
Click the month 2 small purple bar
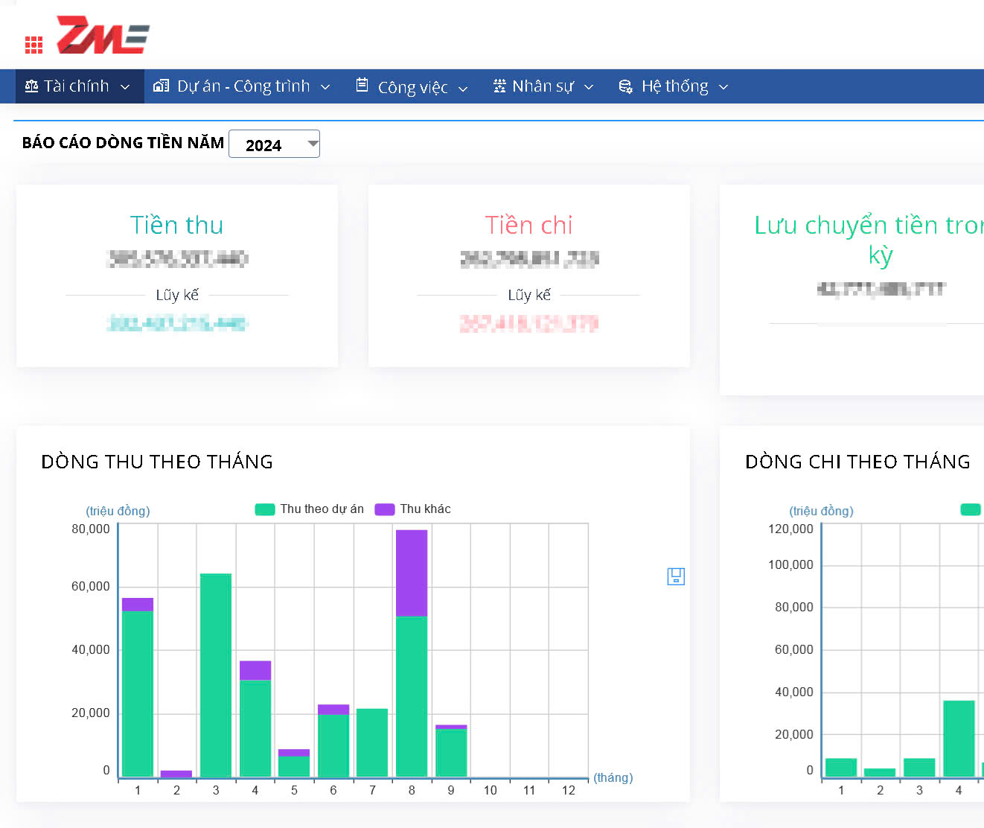point(176,774)
